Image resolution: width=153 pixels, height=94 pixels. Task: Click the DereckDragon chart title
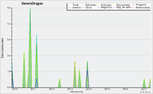[32, 4]
